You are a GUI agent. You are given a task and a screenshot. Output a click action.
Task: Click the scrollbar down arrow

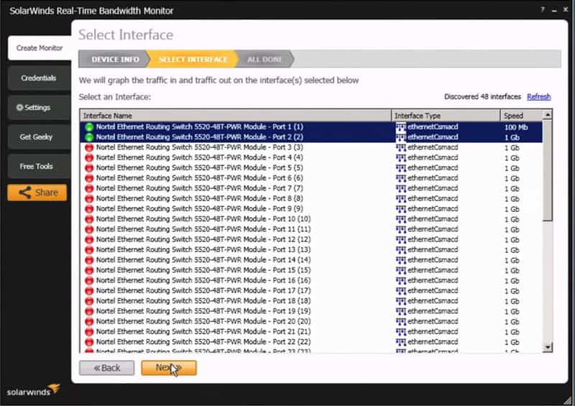pyautogui.click(x=548, y=347)
